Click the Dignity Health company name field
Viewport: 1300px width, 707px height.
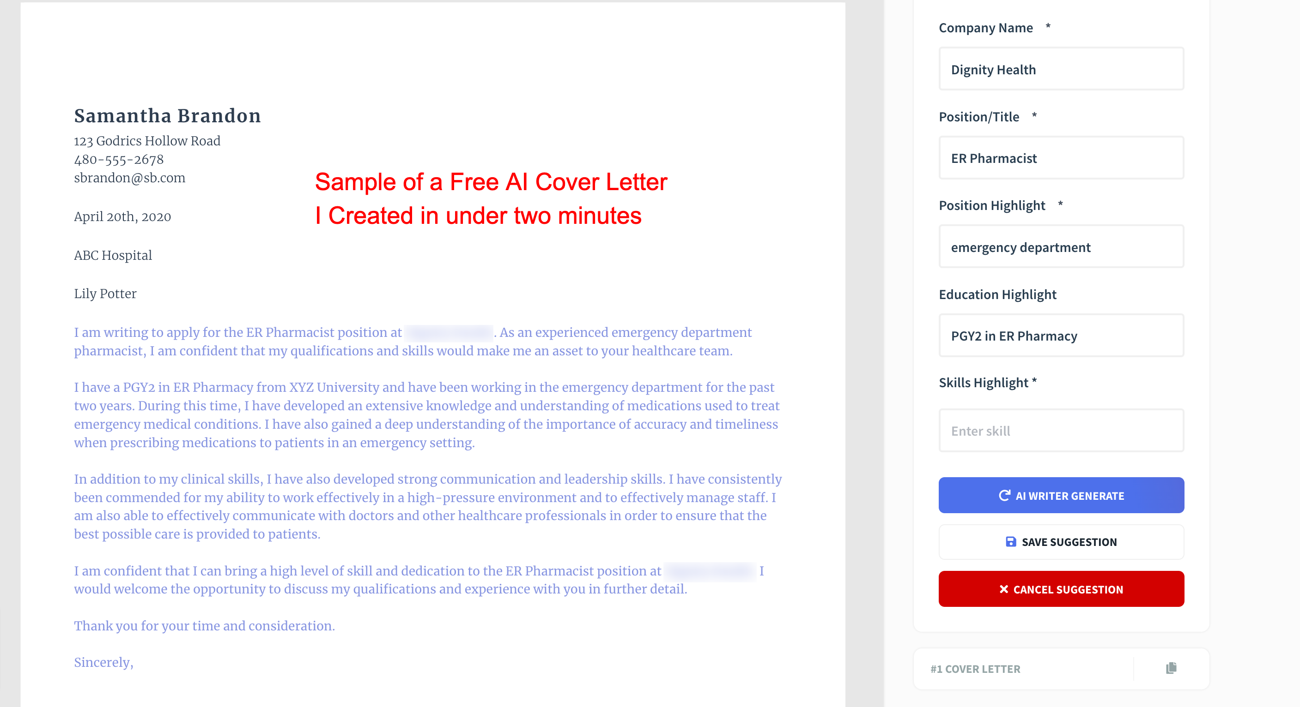[1061, 69]
